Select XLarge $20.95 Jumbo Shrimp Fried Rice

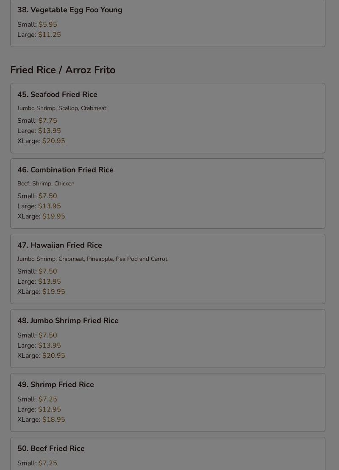(41, 356)
